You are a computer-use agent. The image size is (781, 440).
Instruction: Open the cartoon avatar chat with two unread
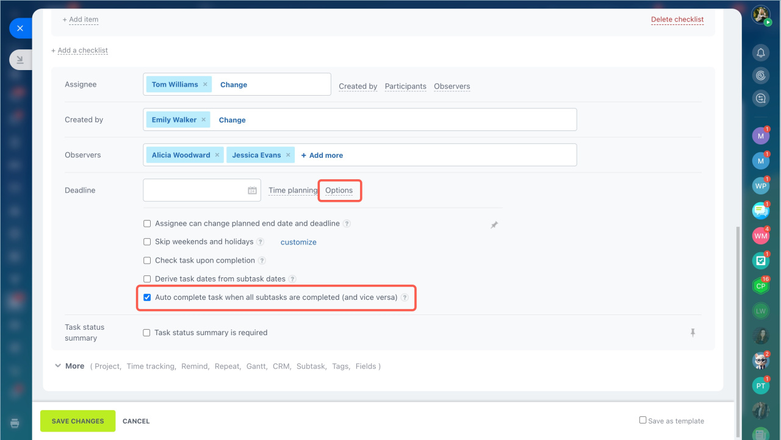[761, 361]
